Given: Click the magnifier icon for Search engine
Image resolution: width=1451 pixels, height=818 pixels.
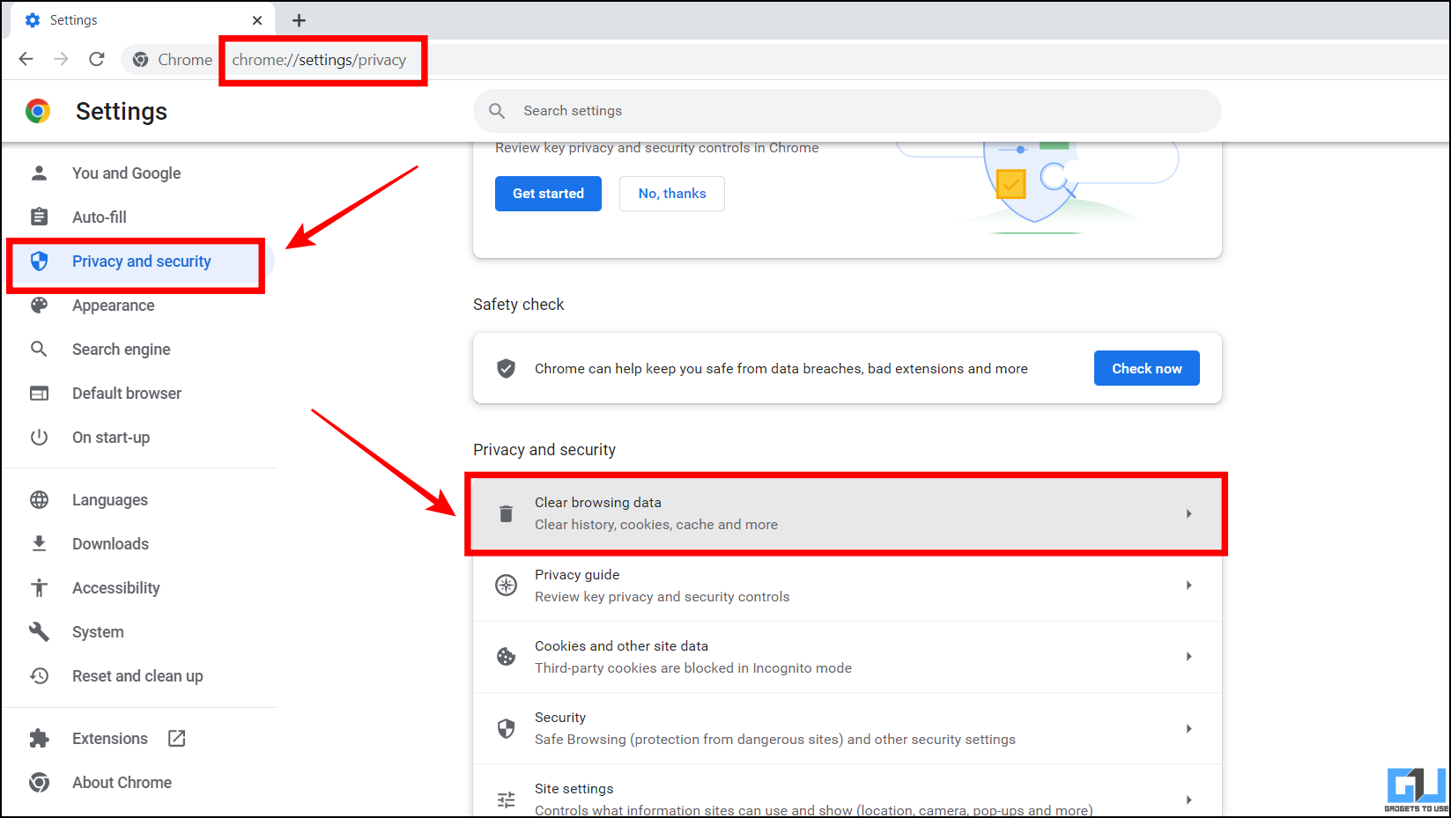Looking at the screenshot, I should pos(39,349).
